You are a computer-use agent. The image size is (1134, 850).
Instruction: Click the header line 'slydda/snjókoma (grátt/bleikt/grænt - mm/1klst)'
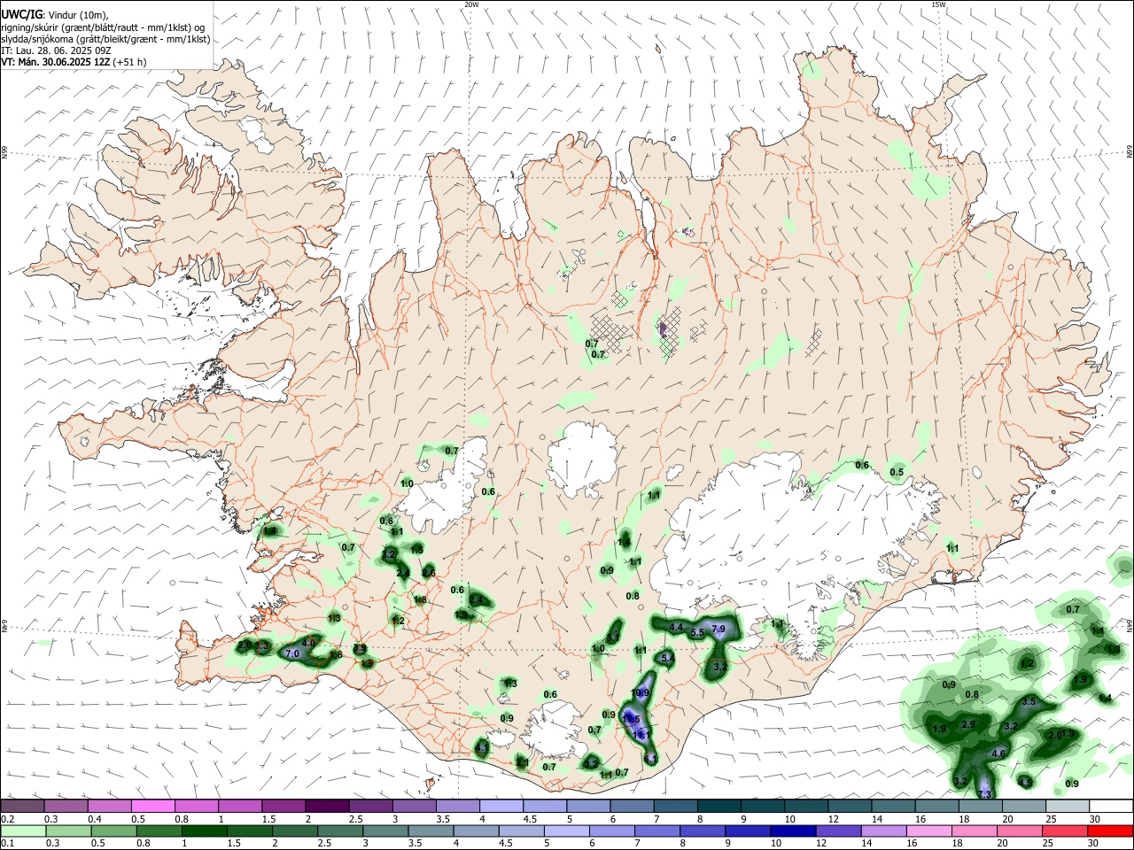point(105,39)
